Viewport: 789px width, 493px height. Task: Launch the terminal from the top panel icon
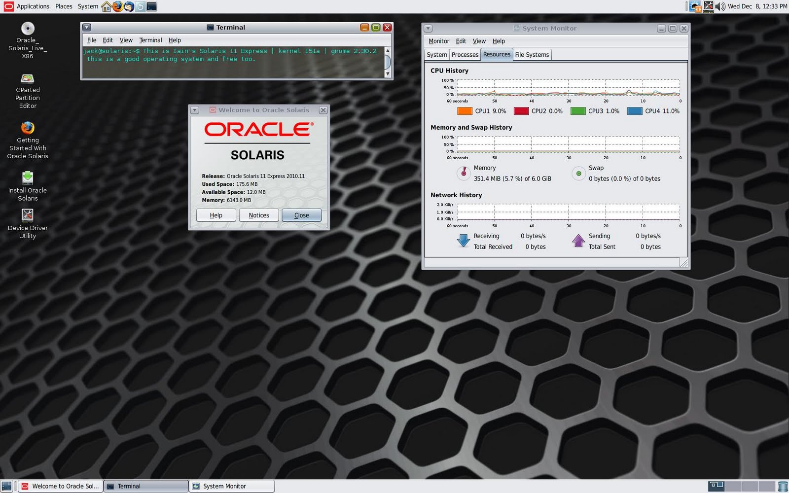152,6
